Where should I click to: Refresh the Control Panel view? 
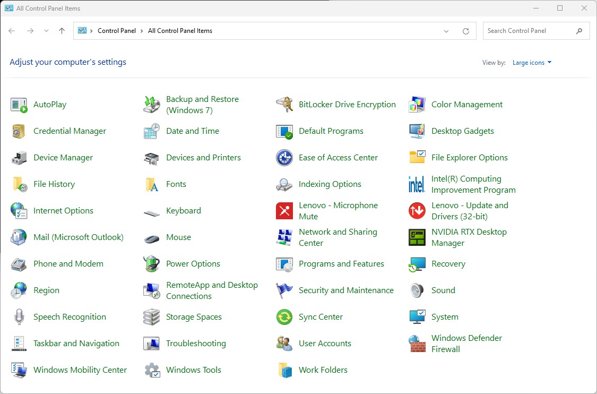(x=465, y=31)
